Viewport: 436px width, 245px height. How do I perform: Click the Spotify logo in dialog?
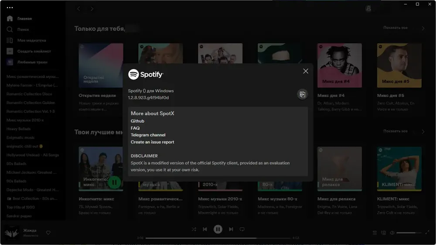pos(146,74)
